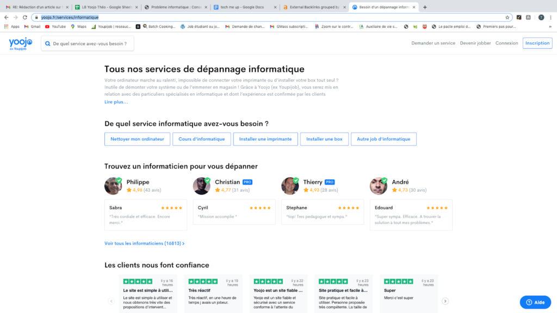Screen dimensions: 557x313
Task: Open Sabra's review card for Philippe
Action: (x=146, y=215)
